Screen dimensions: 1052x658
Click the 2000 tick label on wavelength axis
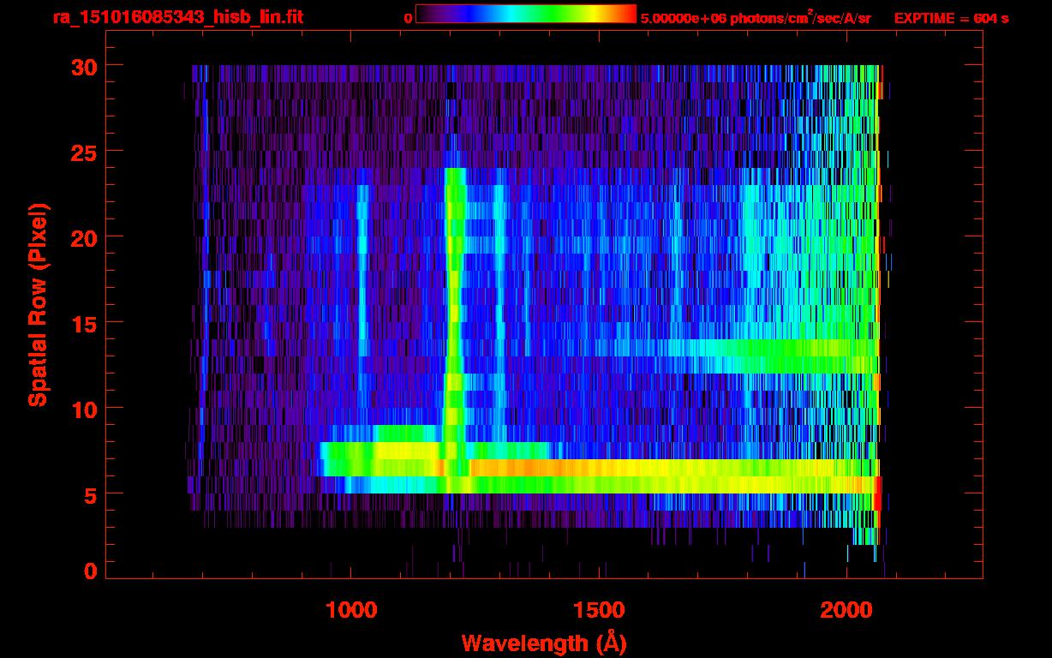846,610
